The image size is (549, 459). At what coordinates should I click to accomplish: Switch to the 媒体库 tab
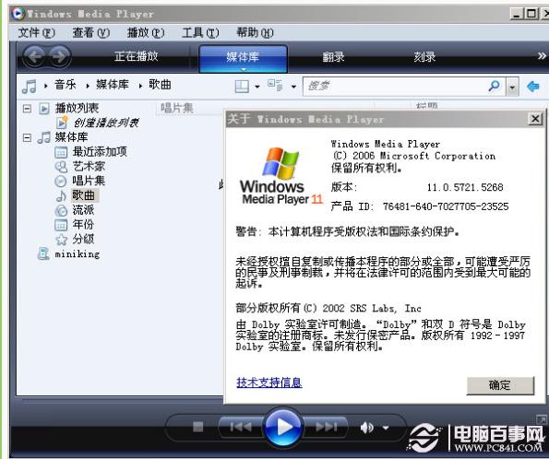click(243, 58)
